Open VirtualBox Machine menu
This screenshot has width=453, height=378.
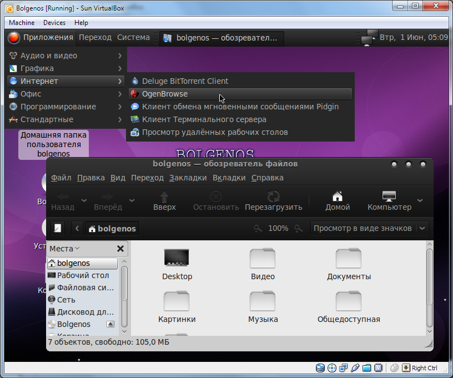click(22, 23)
